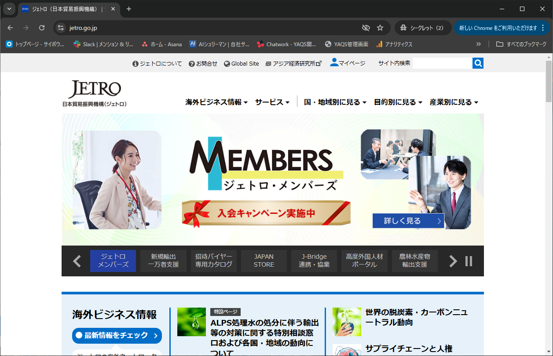Click the browser back arrow
Viewport: 553px width, 356px height.
[10, 28]
